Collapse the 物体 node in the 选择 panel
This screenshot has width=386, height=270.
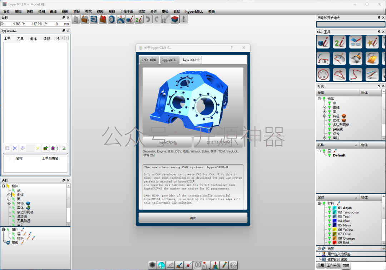(4, 186)
